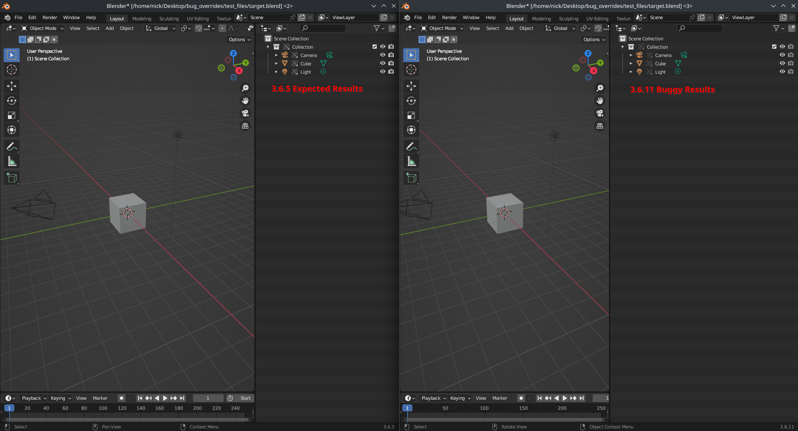Switch to Sculpting tab in right window

tap(569, 18)
